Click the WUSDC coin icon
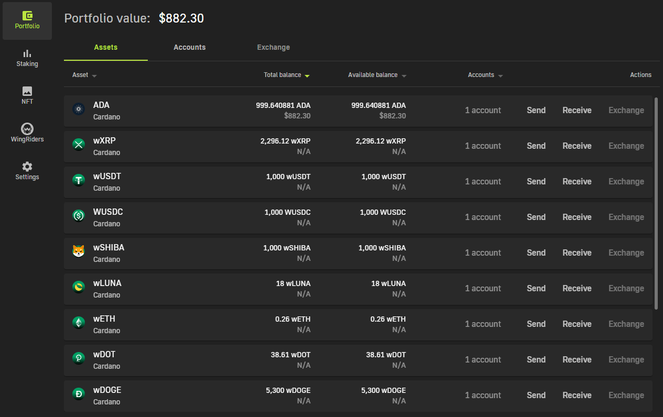 [79, 217]
